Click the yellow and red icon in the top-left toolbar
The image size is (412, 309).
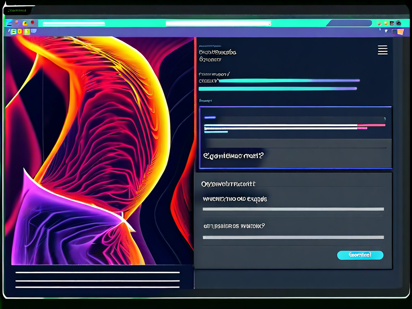click(x=25, y=23)
